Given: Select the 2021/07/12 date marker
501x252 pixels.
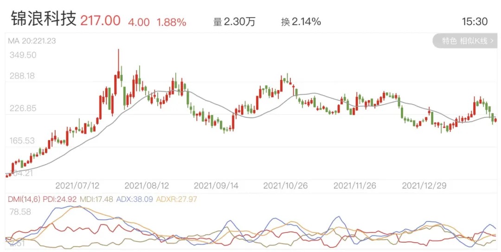Looking at the screenshot, I should [77, 185].
